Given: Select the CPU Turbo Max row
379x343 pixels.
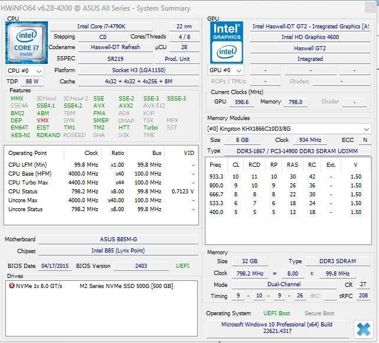Looking at the screenshot, I should (x=102, y=183).
